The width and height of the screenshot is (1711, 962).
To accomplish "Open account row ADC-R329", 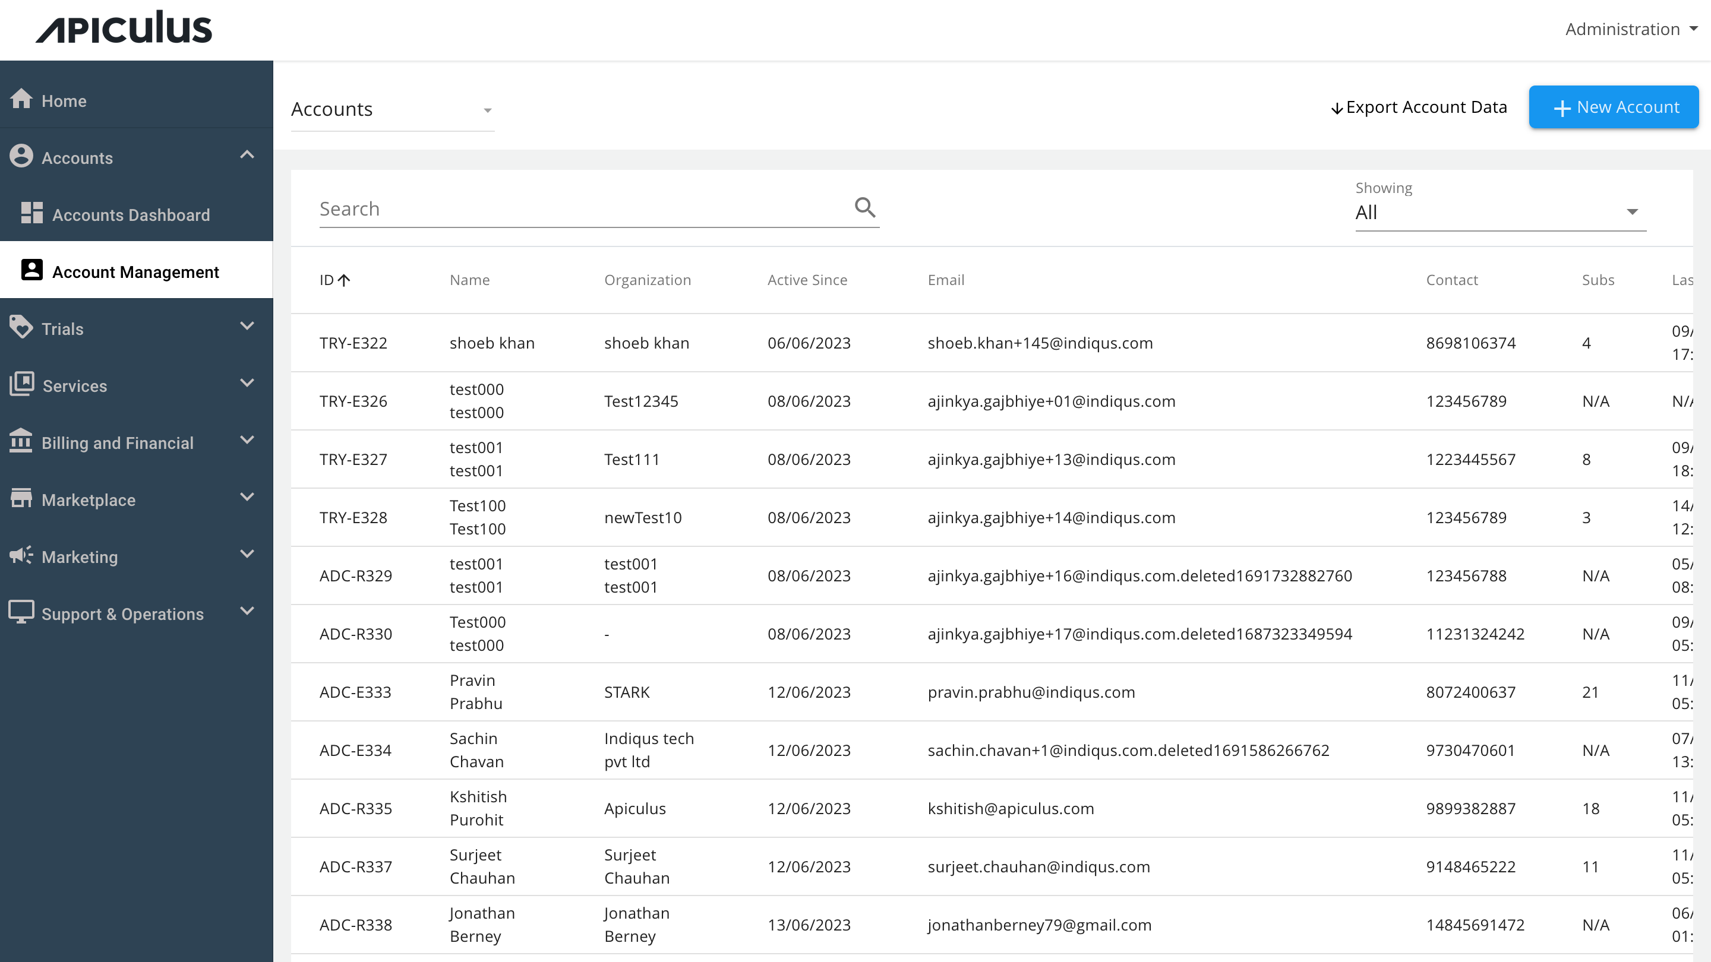I will 992,575.
